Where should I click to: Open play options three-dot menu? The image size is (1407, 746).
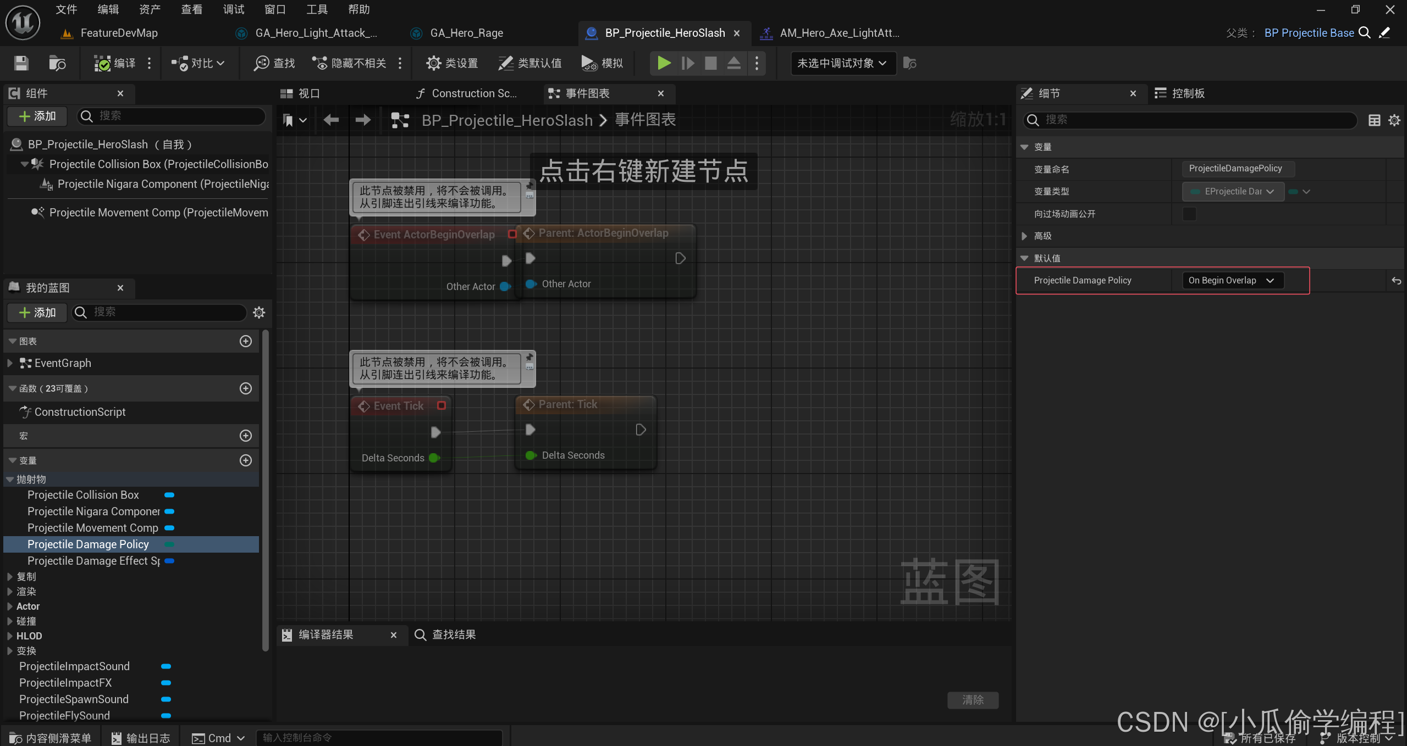pyautogui.click(x=757, y=63)
